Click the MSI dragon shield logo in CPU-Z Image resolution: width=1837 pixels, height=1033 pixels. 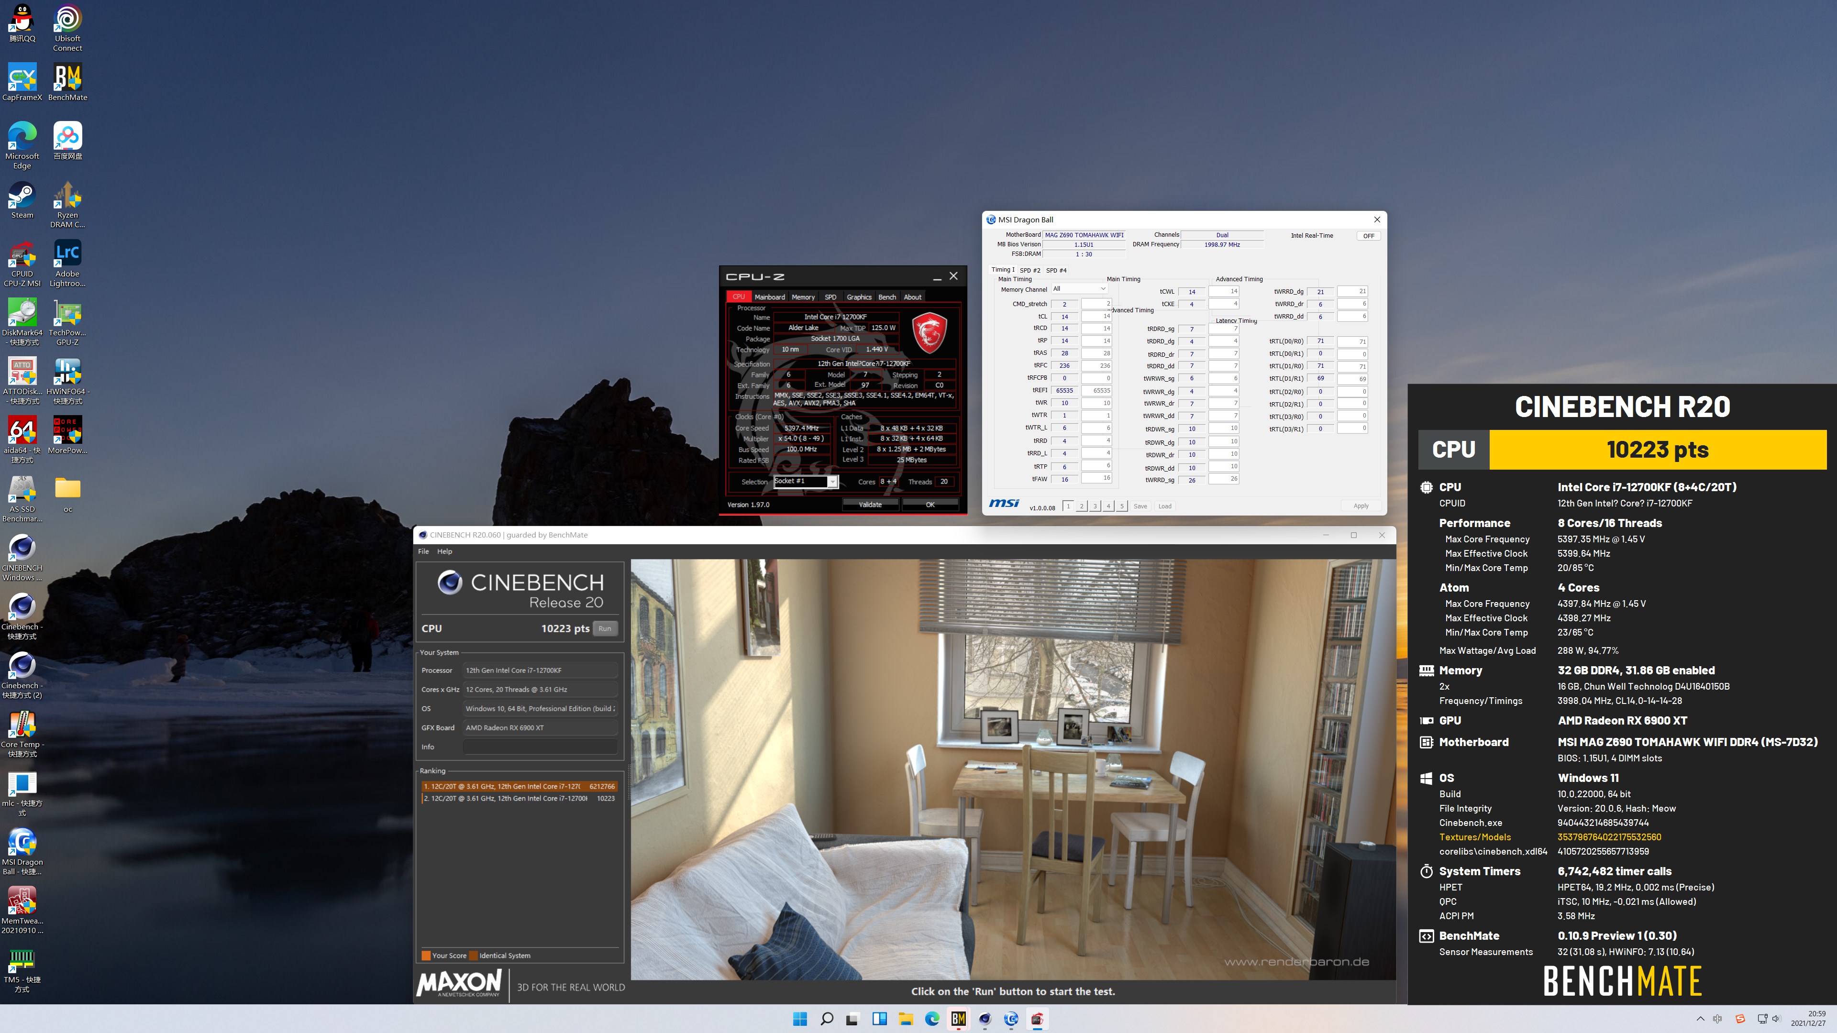(929, 332)
